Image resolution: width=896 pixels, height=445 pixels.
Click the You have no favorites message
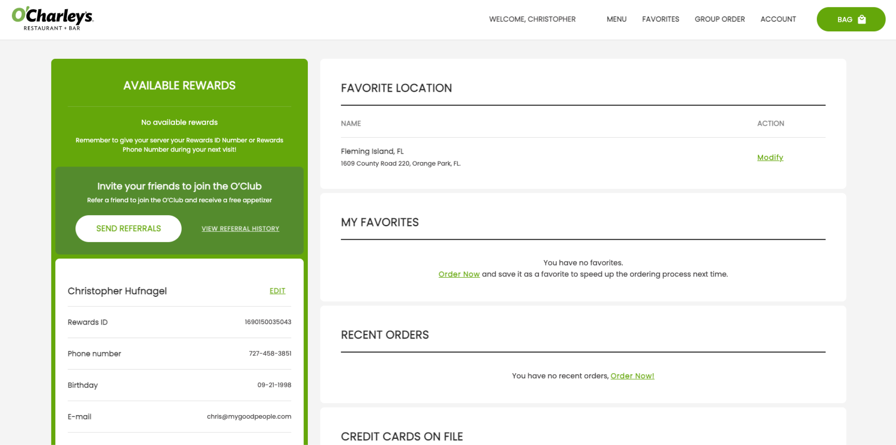pos(583,263)
